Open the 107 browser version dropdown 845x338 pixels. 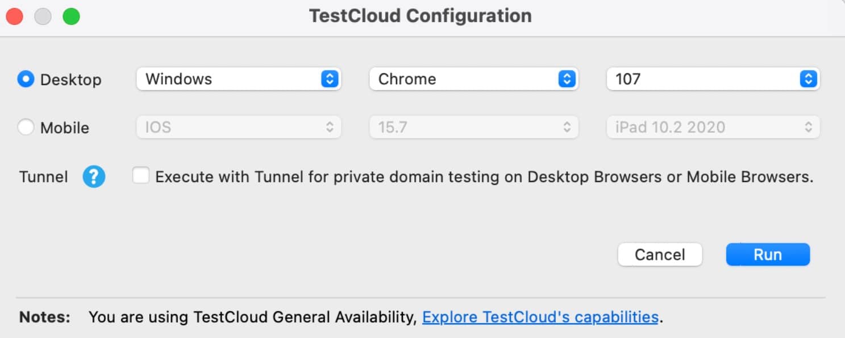click(713, 79)
